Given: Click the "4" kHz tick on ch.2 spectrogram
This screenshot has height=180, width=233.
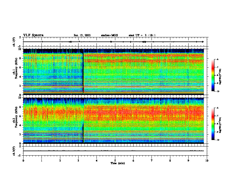Looking at the screenshot, I should point(21,125).
